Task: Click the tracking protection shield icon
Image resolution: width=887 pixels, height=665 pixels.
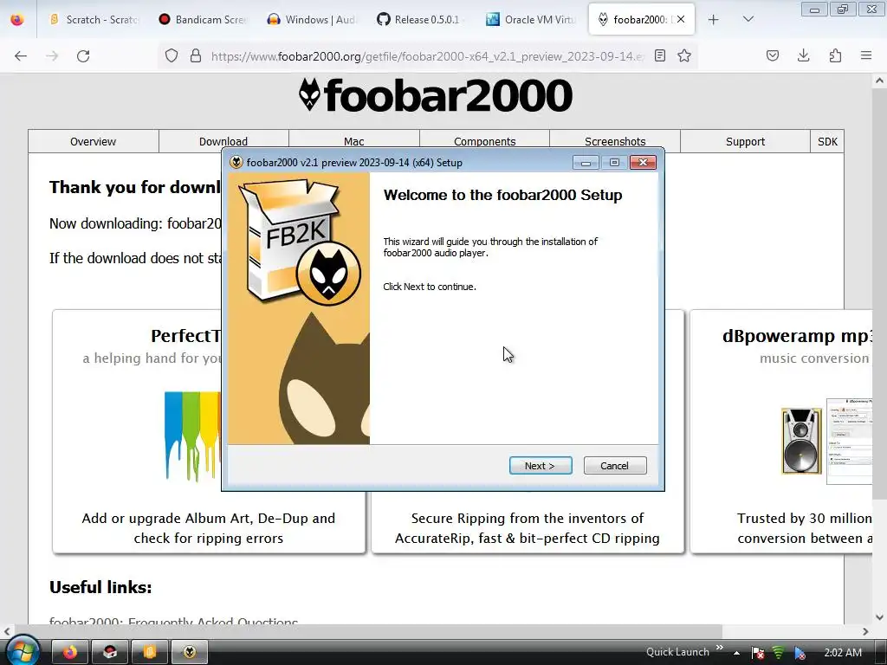Action: [x=172, y=55]
